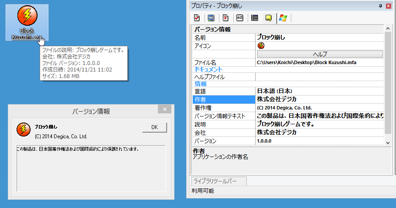Screen dimensions: 396x208
Task: Select the ファイル名 property label
Action: click(205, 62)
